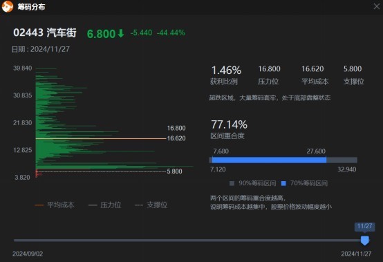Click the gray 90%筹码区间 legend swatch
The image size is (383, 262).
click(x=232, y=183)
